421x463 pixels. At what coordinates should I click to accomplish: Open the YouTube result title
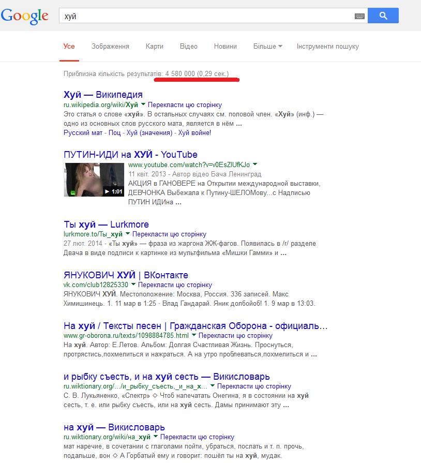point(130,155)
